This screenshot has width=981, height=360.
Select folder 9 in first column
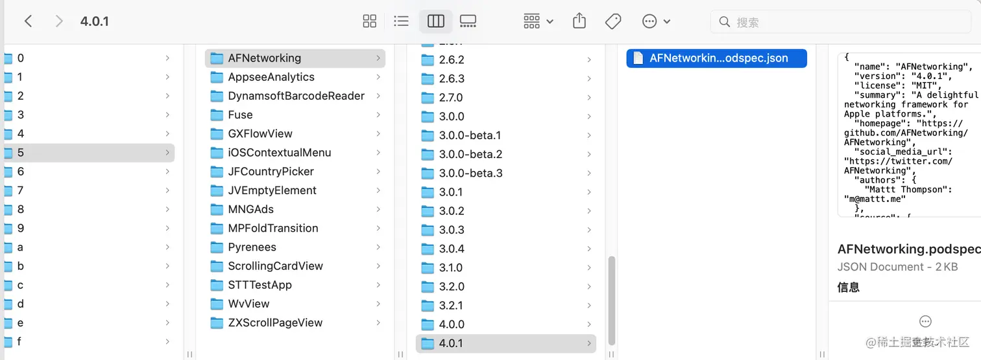[x=89, y=228]
